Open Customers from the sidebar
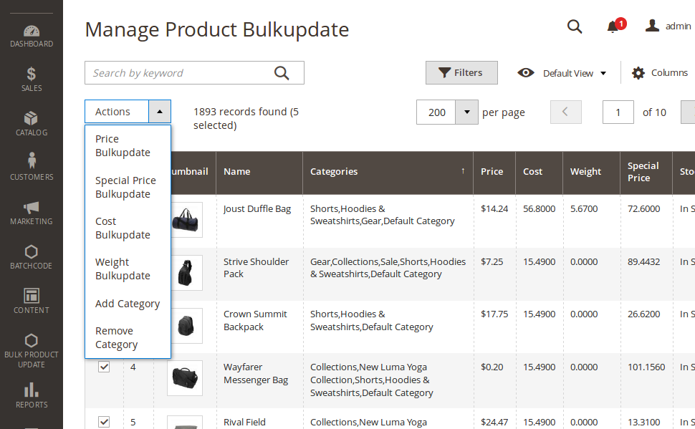 (x=31, y=168)
